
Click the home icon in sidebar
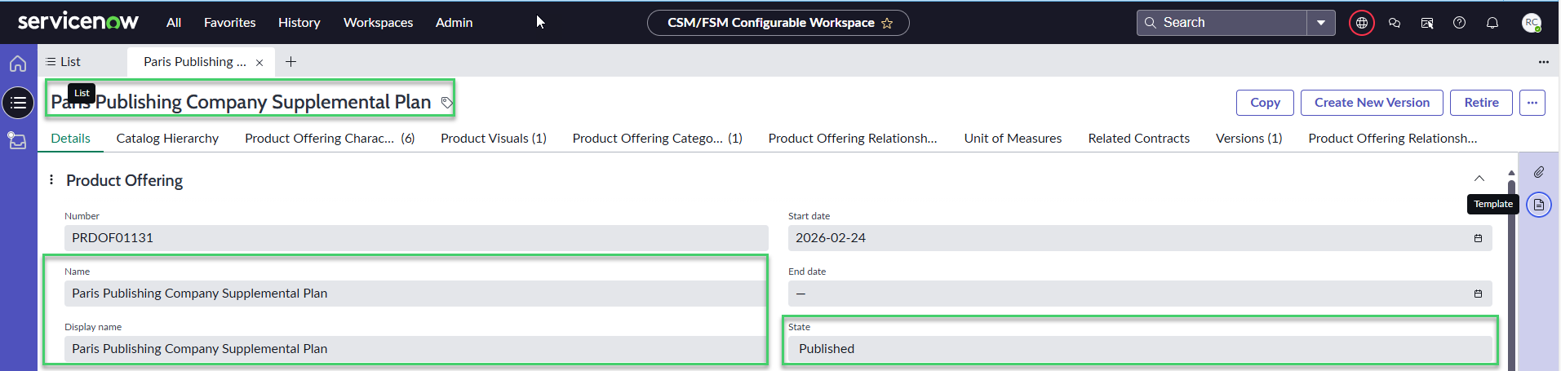click(x=18, y=64)
